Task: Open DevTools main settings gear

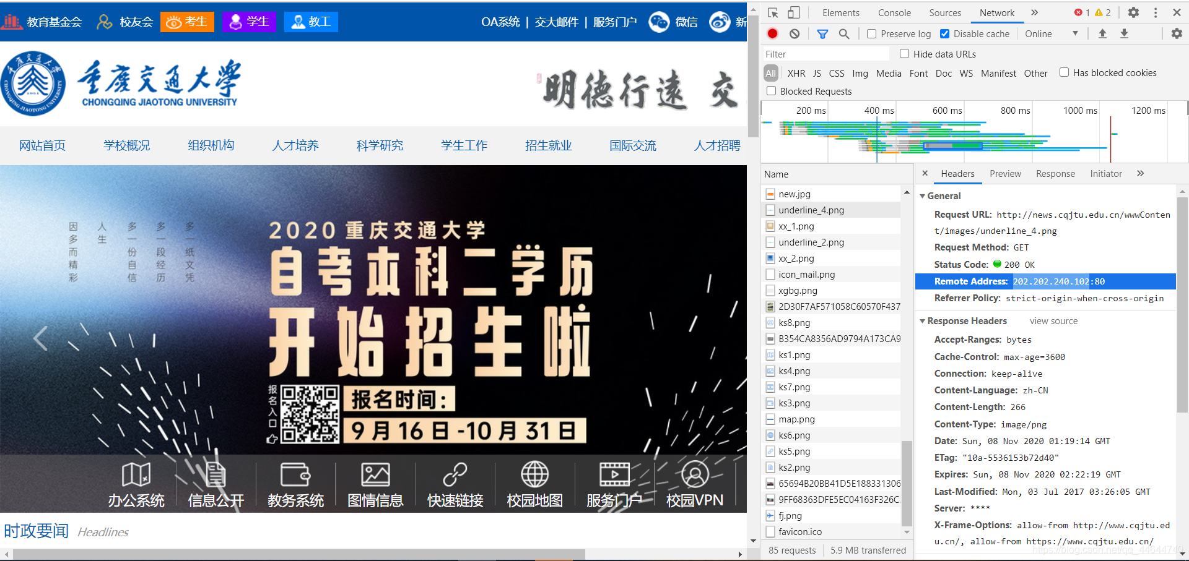Action: pos(1133,12)
